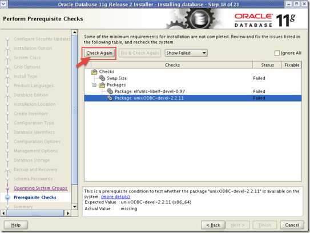The height and width of the screenshot is (233, 310).
Task: Click the Fixable column header
Action: click(292, 65)
